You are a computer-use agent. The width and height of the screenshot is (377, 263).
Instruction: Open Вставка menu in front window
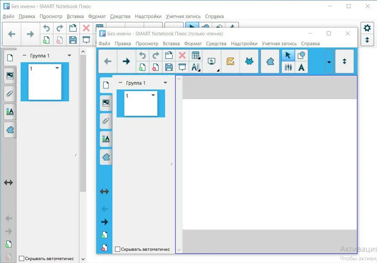[171, 43]
